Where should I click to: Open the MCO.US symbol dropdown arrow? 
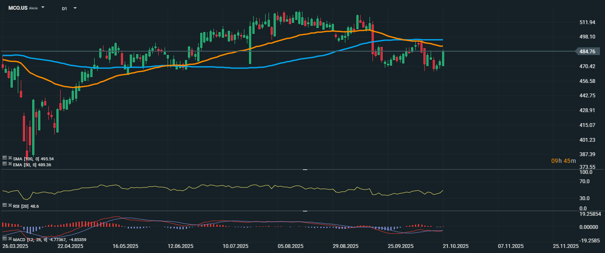pos(43,8)
